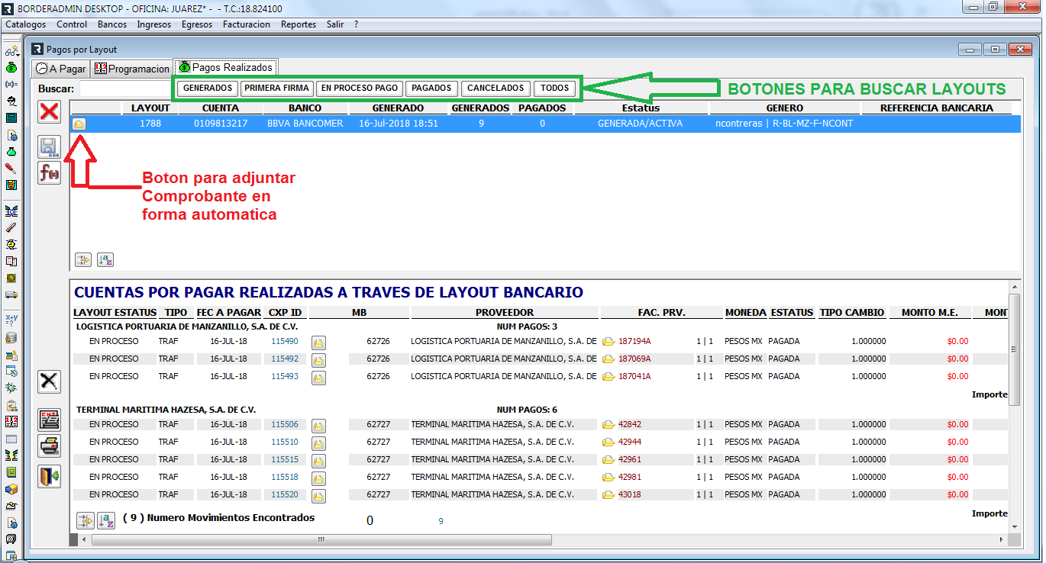Viewport: 1046px width, 563px height.
Task: Select the Pagos Realizados tab
Action: coord(225,67)
